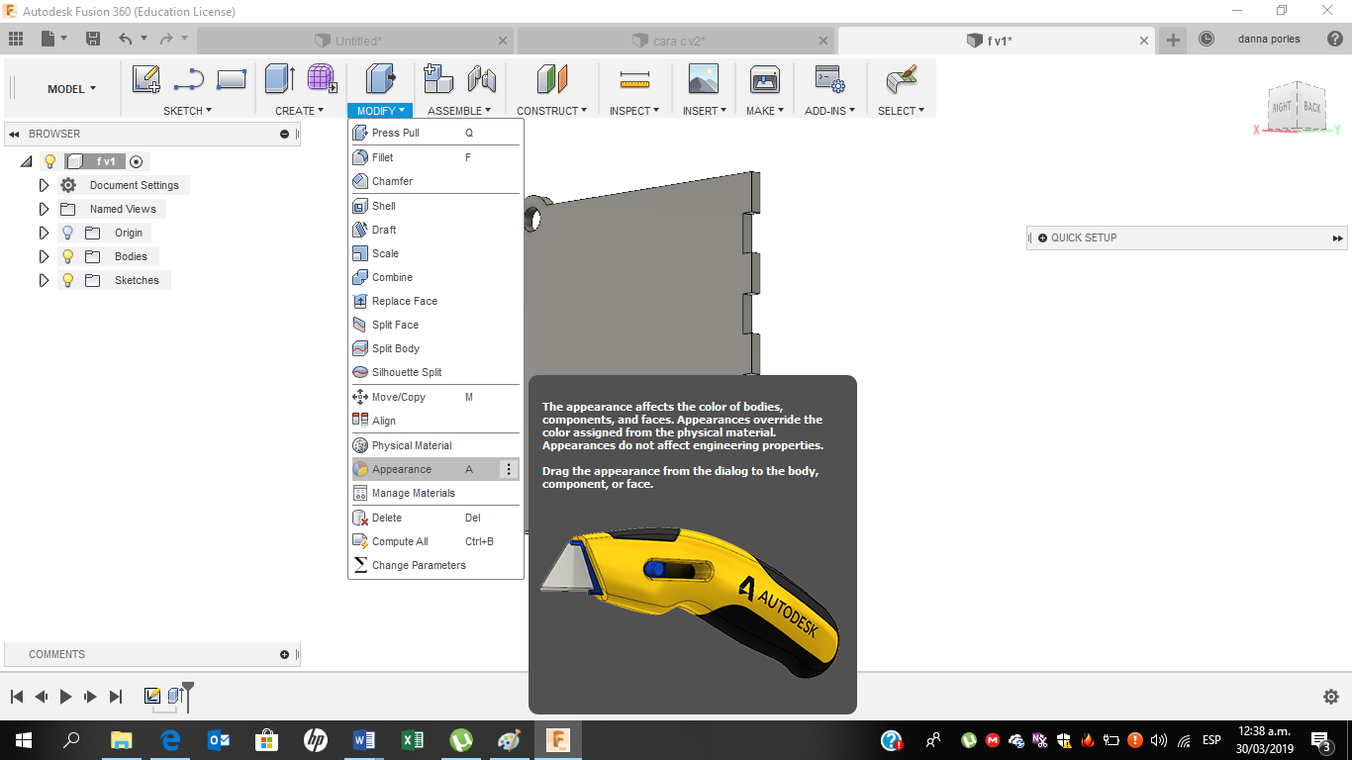Open the Create Form tool icon

322,79
